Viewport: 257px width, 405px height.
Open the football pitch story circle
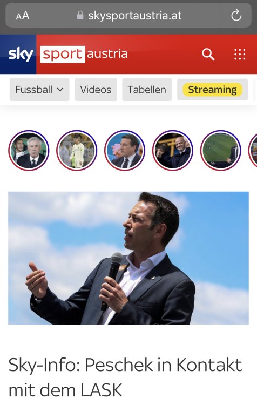pos(221,150)
